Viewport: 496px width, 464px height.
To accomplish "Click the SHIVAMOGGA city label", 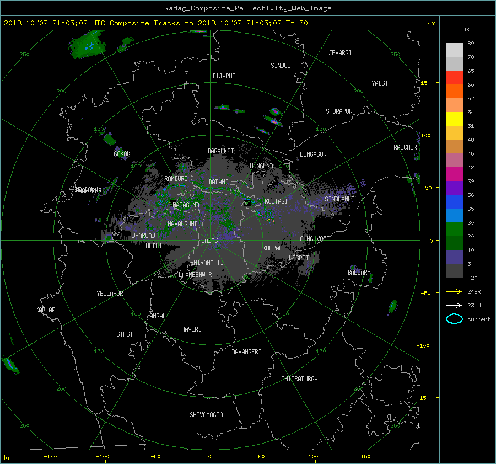I will coord(206,414).
